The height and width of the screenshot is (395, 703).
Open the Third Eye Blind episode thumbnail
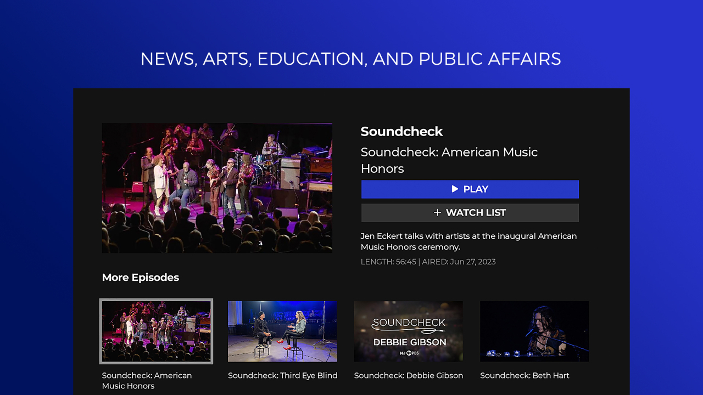click(282, 331)
